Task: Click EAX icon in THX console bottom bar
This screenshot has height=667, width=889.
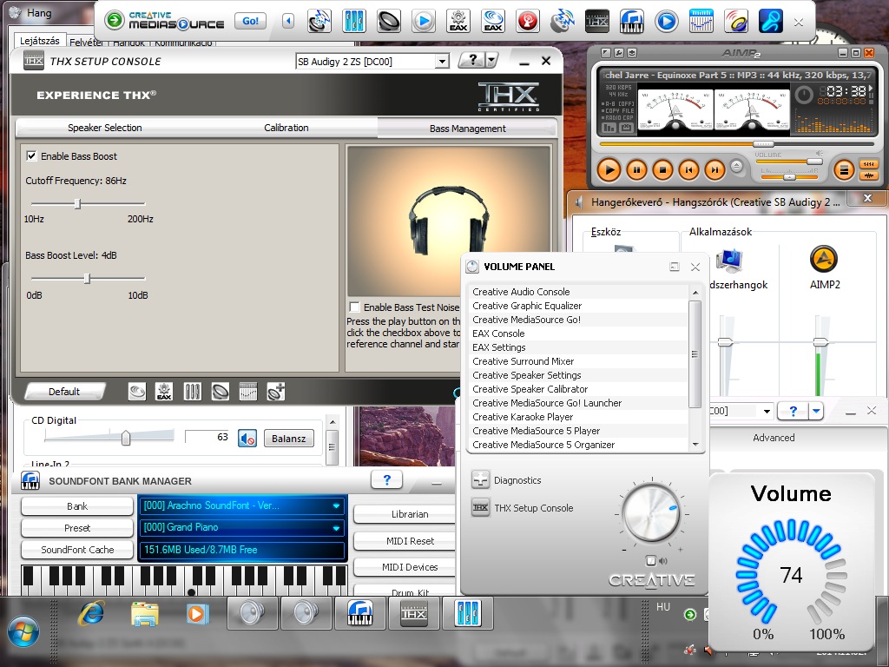Action: pos(164,392)
